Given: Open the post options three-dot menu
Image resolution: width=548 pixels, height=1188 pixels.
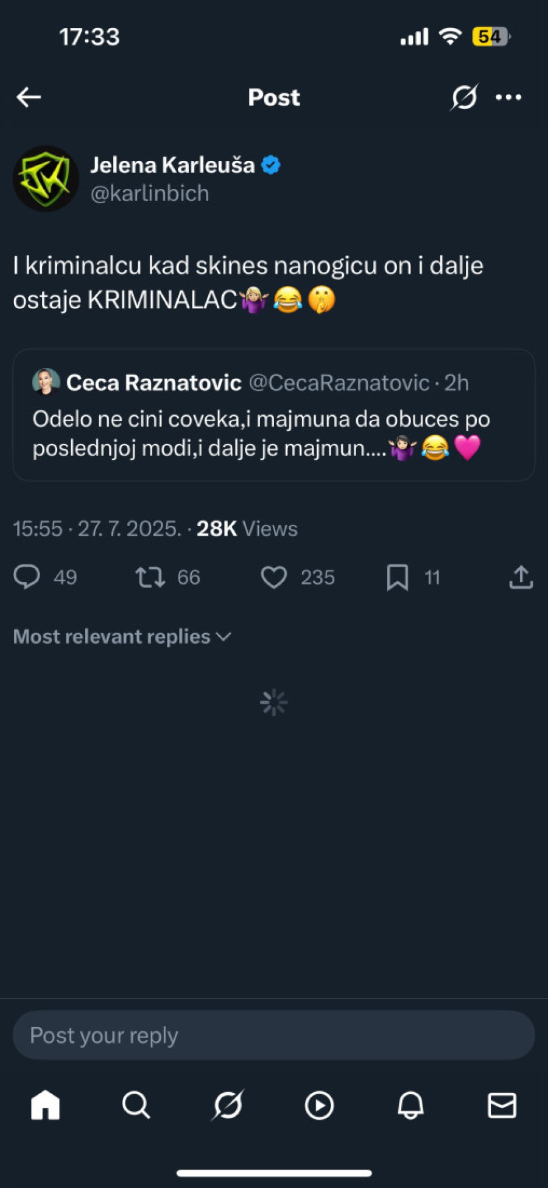Looking at the screenshot, I should [509, 97].
